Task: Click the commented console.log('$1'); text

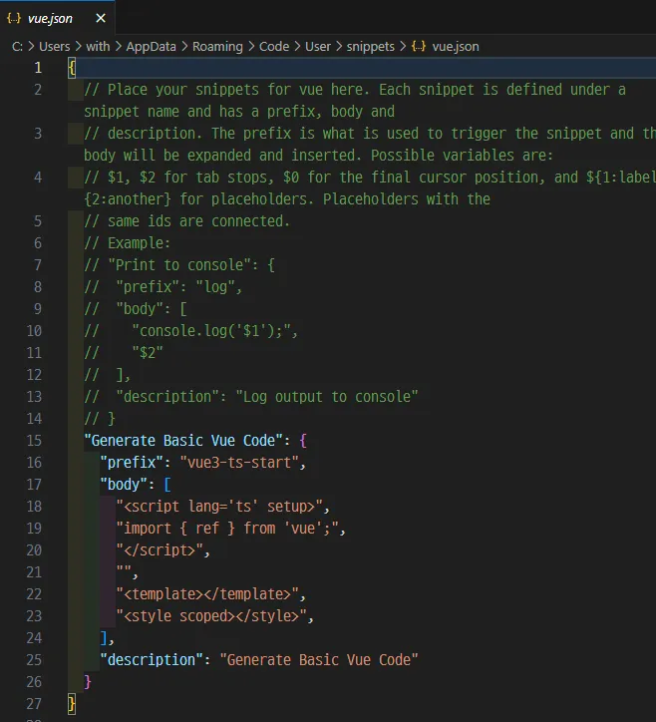Action: [210, 331]
